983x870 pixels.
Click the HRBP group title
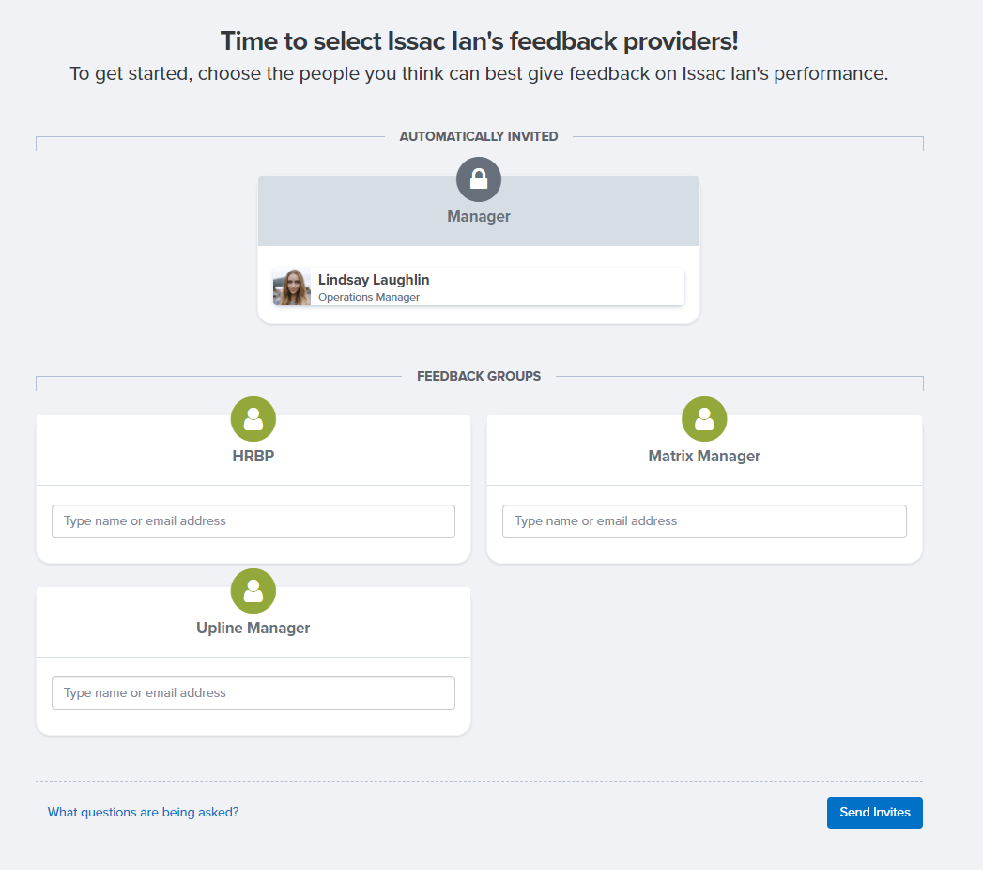point(253,456)
